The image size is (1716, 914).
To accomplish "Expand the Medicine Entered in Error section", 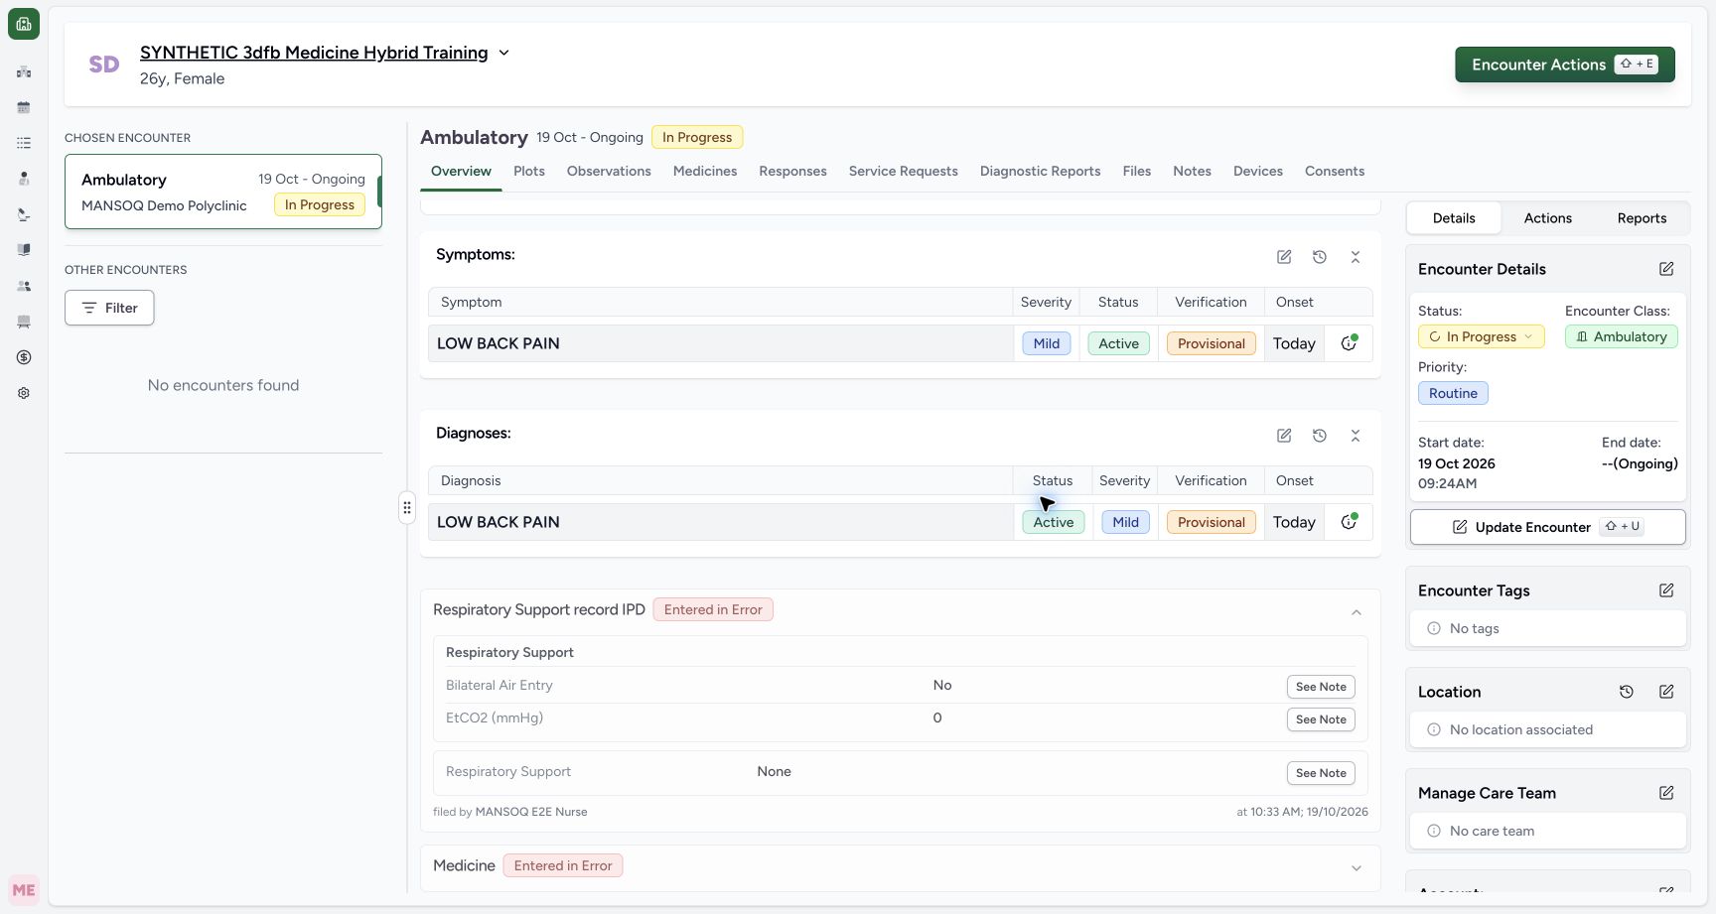I will [x=1357, y=868].
